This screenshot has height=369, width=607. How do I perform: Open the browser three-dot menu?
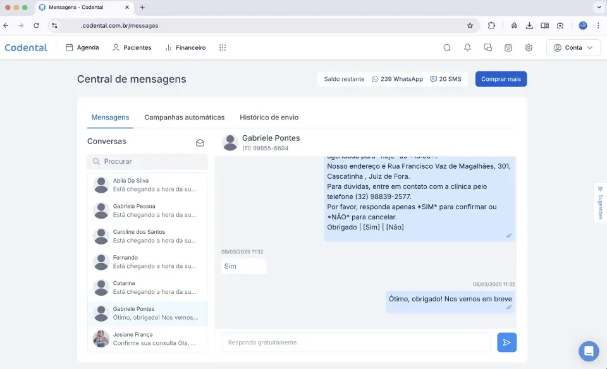point(598,25)
